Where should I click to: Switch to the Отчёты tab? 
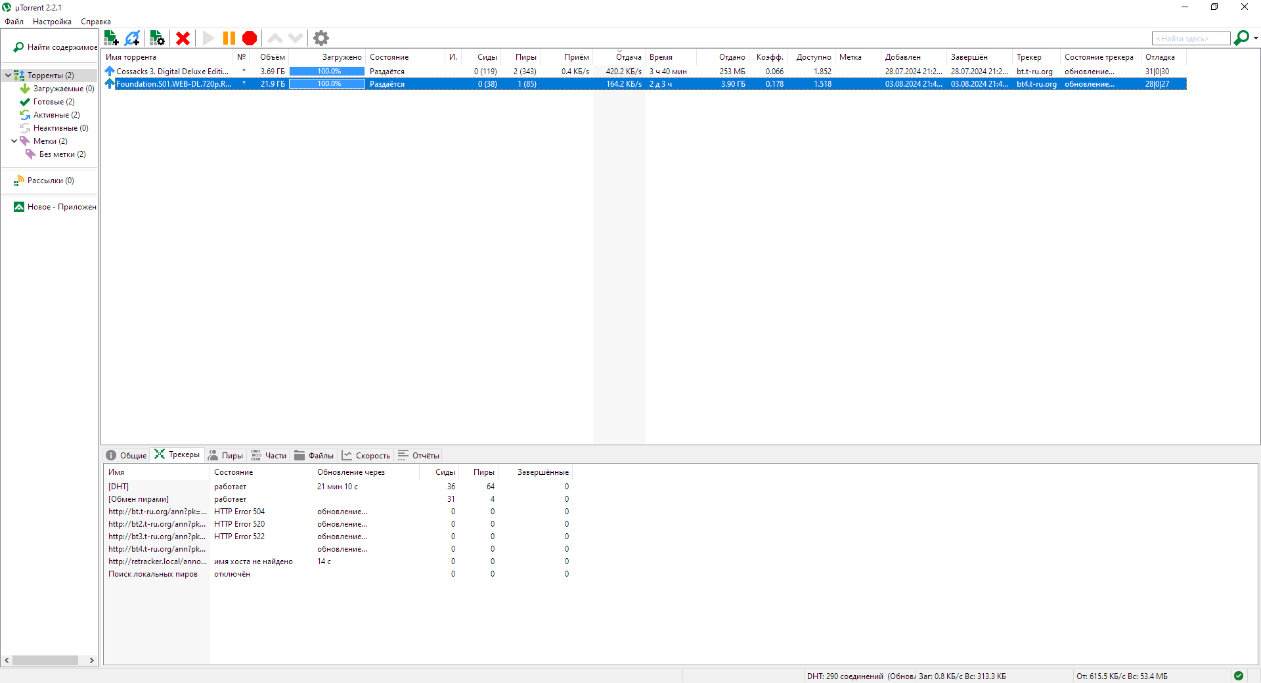pos(418,455)
